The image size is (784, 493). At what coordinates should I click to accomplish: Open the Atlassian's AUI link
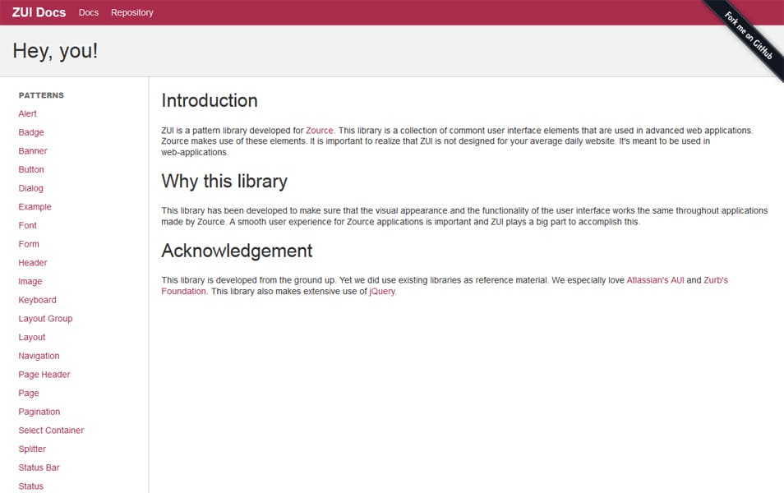(x=655, y=279)
